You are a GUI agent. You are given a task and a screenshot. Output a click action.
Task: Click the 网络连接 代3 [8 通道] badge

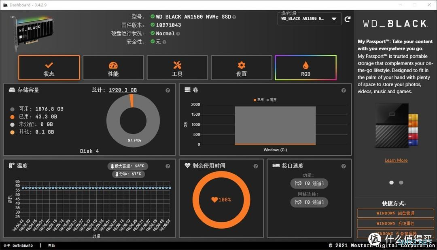309,202
